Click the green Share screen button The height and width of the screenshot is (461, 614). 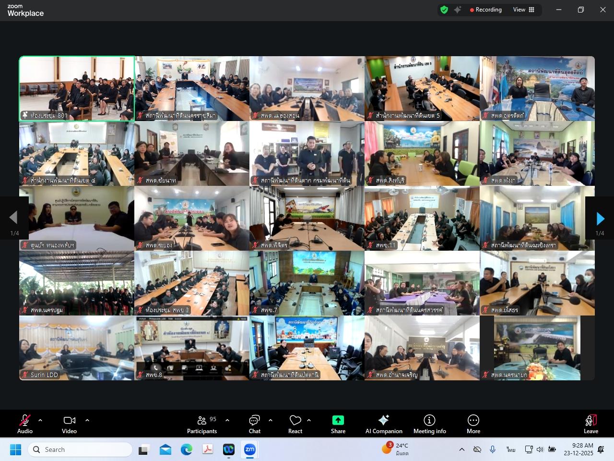click(x=338, y=424)
